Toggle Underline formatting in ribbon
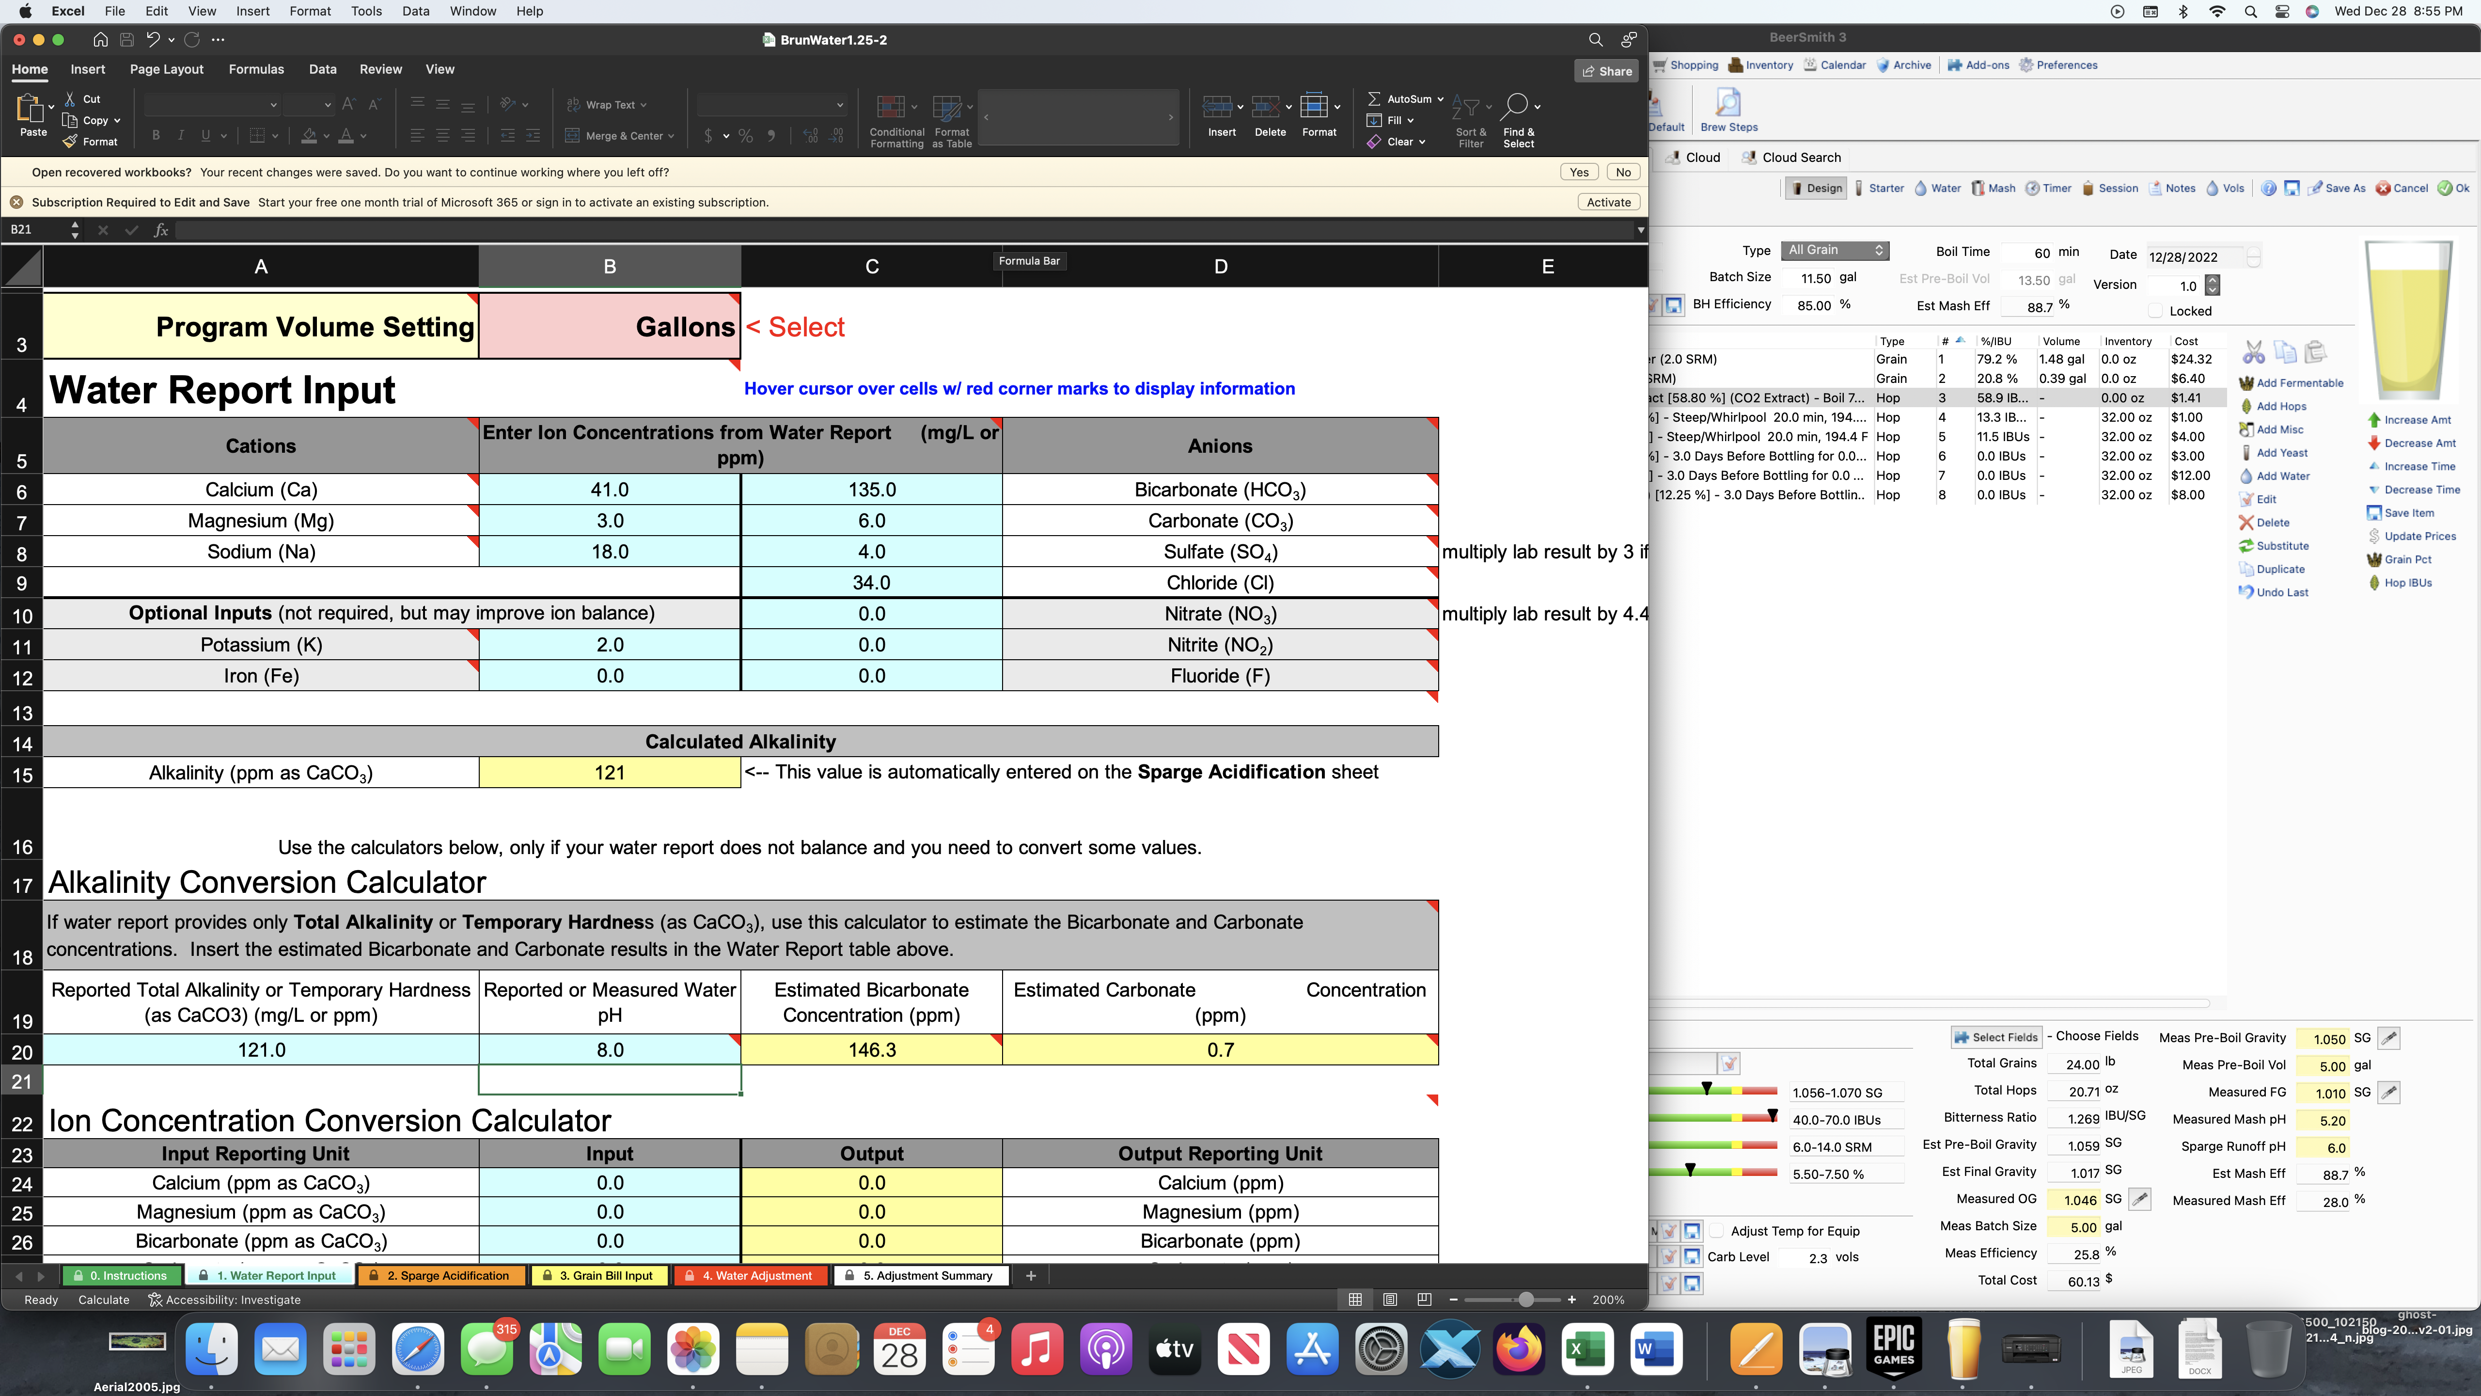This screenshot has width=2481, height=1396. [x=205, y=136]
